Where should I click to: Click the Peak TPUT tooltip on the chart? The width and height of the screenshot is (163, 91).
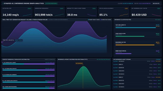(12, 40)
